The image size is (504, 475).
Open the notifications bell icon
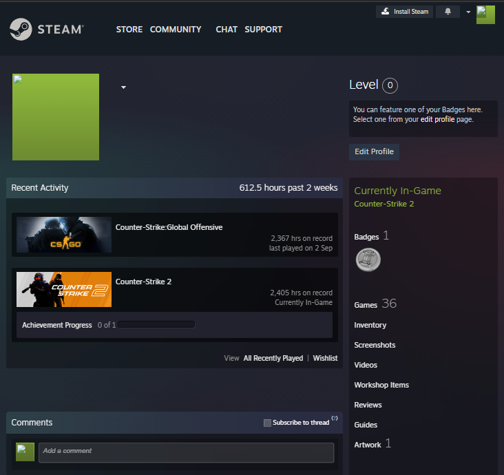point(448,12)
